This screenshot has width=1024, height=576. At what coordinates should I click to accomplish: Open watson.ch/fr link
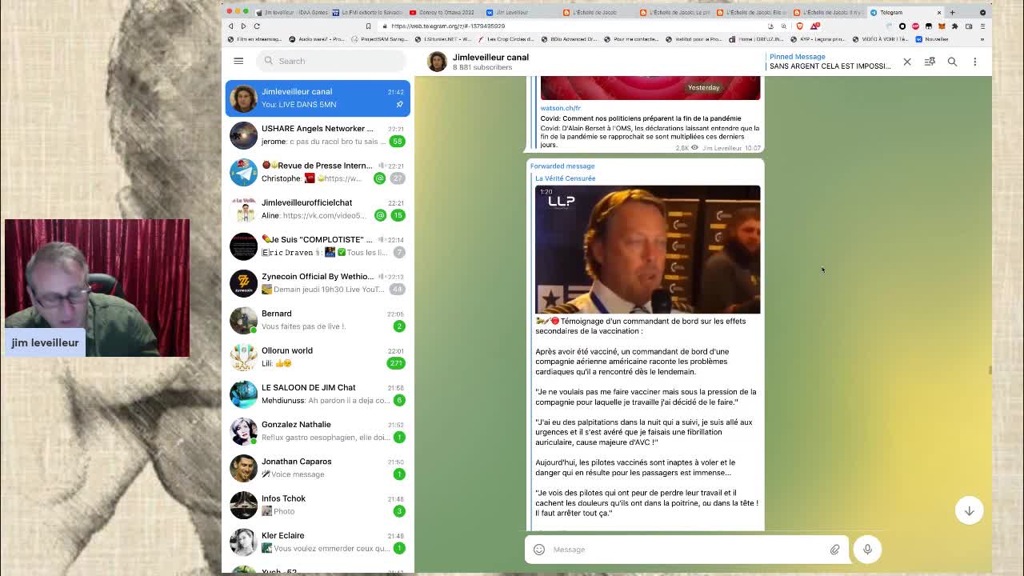click(x=560, y=108)
